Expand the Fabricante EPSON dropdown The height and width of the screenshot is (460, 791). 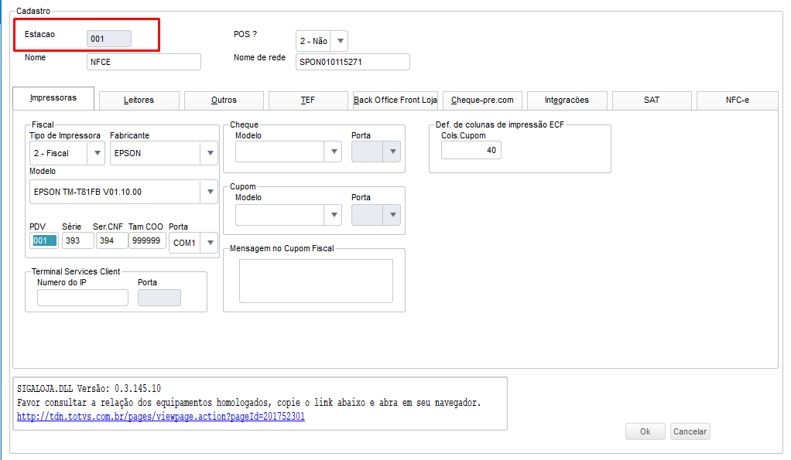click(209, 153)
